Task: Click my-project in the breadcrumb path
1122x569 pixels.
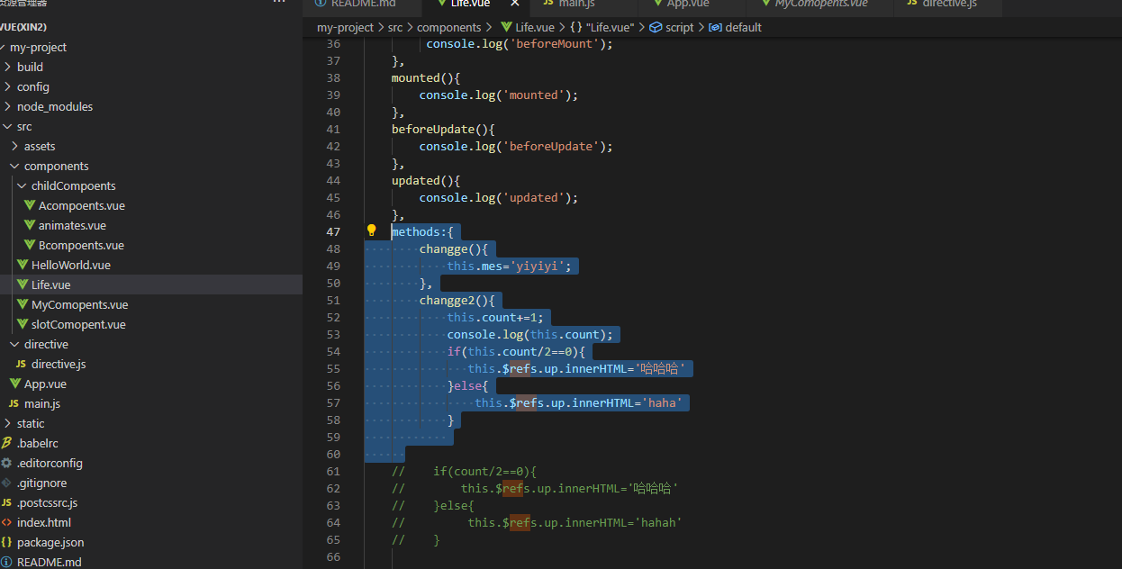Action: pyautogui.click(x=345, y=27)
